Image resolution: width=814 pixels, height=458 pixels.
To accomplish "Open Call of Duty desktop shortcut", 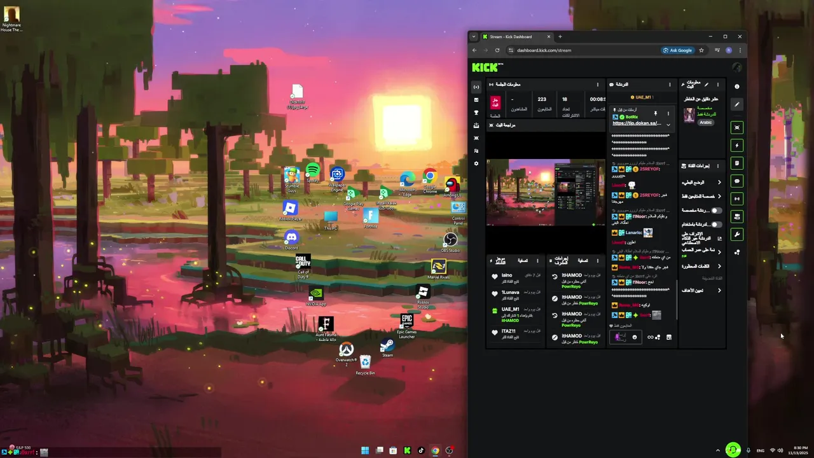I will pyautogui.click(x=303, y=267).
